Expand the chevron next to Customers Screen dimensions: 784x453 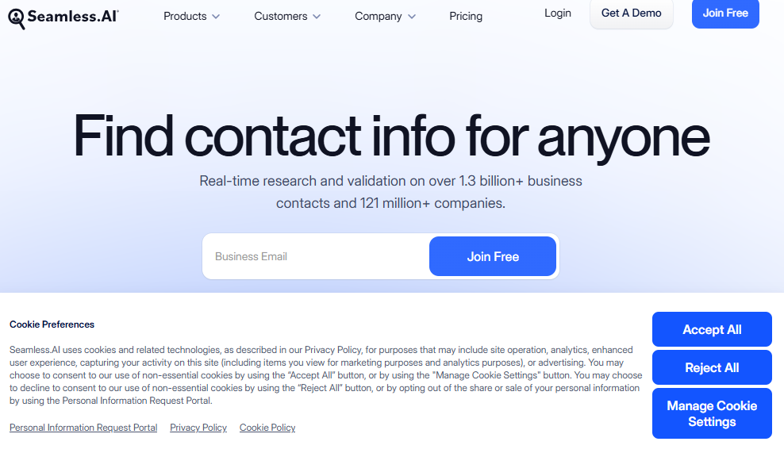(x=317, y=17)
